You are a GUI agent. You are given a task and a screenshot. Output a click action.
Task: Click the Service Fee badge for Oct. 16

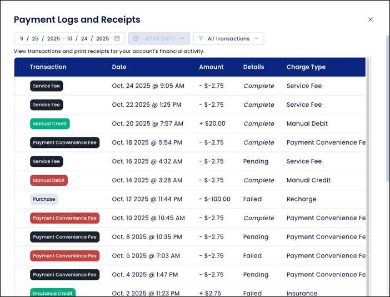tap(47, 161)
